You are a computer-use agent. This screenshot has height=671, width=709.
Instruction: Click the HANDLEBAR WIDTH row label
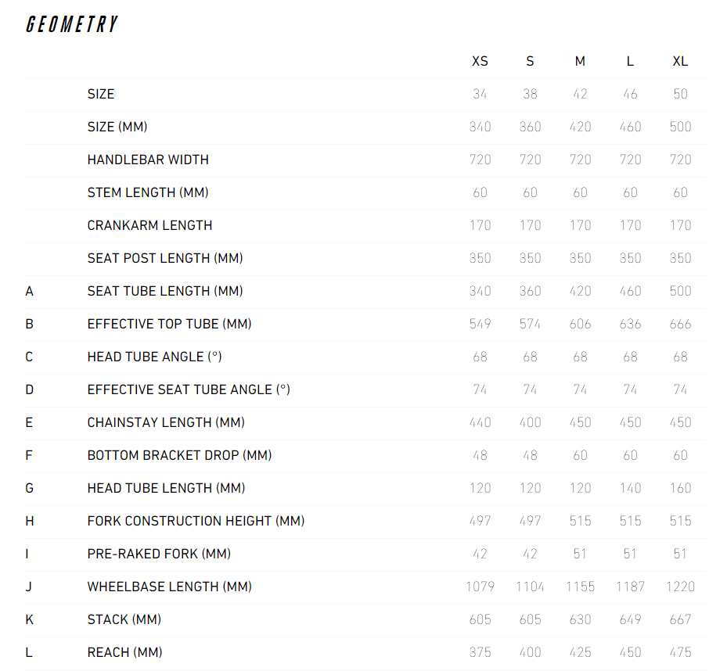148,160
